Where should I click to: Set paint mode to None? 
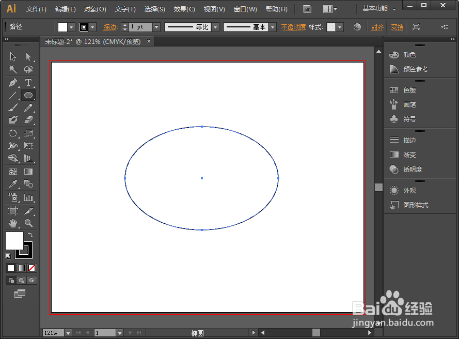point(31,268)
